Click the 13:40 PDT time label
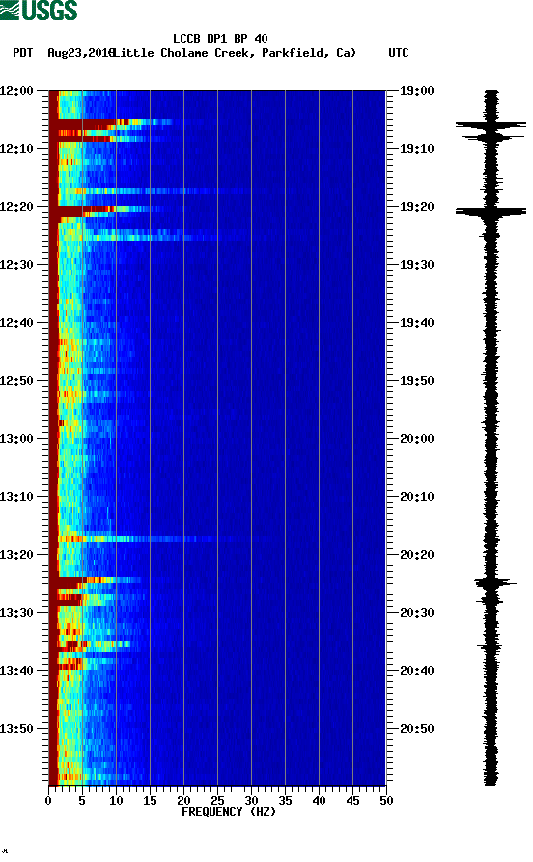Image resolution: width=533 pixels, height=862 pixels. (x=16, y=671)
